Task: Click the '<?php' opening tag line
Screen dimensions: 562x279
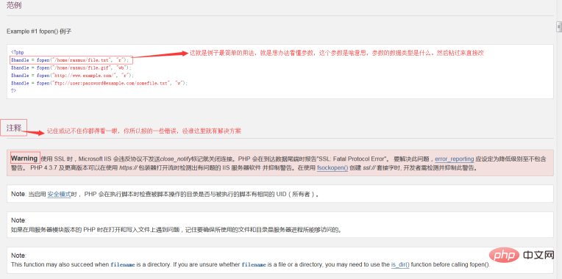Action: [x=17, y=52]
